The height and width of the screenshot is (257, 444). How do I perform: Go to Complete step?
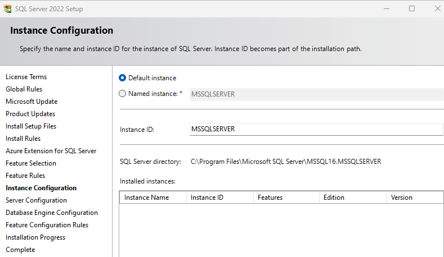[x=20, y=250]
